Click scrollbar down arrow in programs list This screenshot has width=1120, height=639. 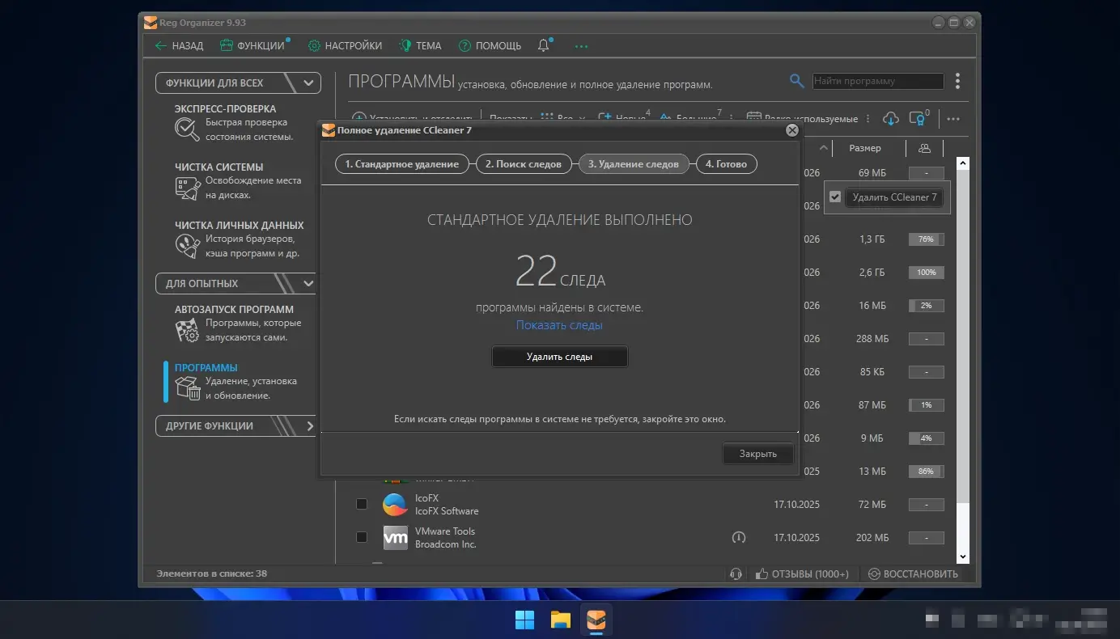[x=963, y=556]
